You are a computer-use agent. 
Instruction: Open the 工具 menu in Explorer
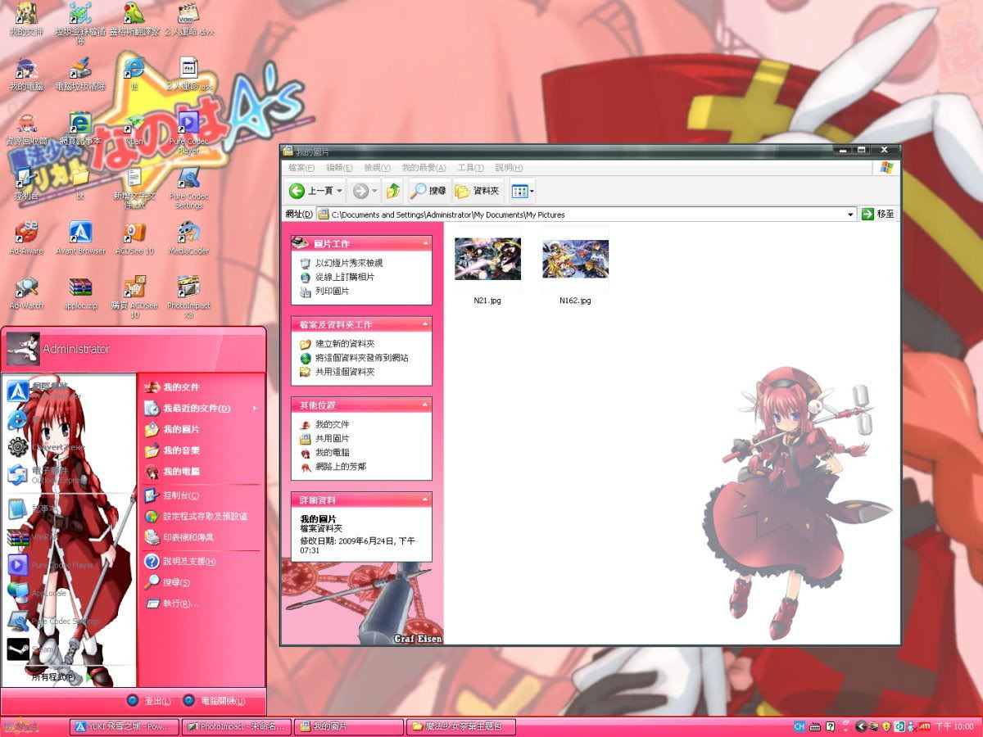pyautogui.click(x=470, y=168)
